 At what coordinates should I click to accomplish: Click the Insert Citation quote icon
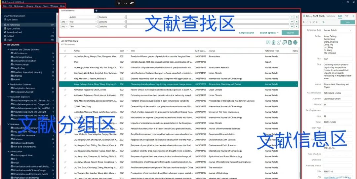point(268,42)
